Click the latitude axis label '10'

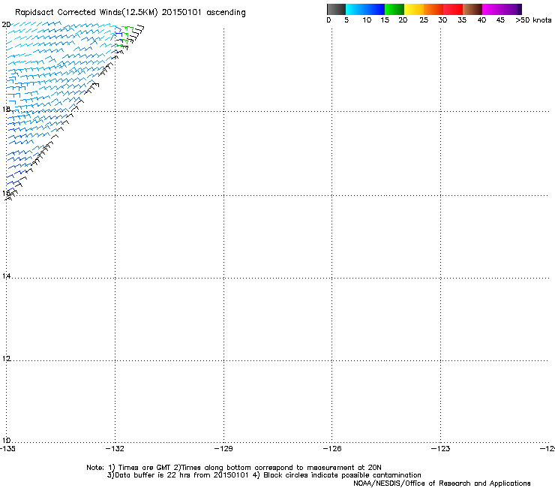(6, 441)
